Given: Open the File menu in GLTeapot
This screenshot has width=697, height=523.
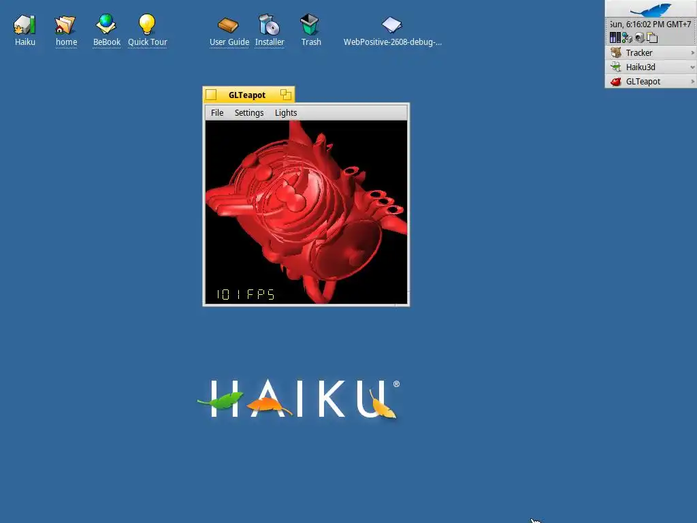Looking at the screenshot, I should [217, 112].
